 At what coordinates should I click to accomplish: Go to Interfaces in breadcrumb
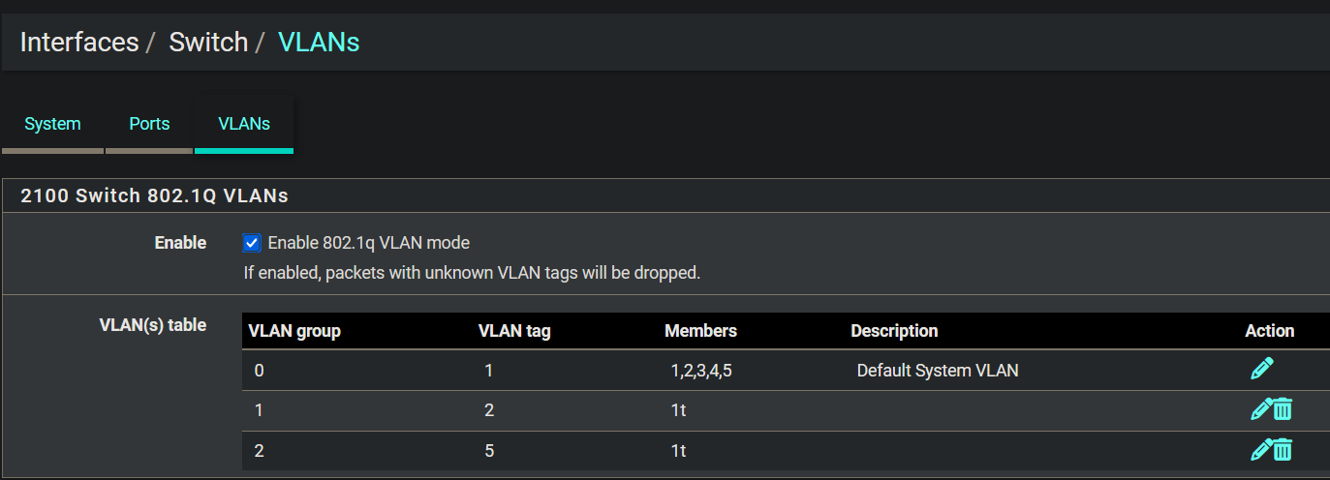pyautogui.click(x=79, y=43)
